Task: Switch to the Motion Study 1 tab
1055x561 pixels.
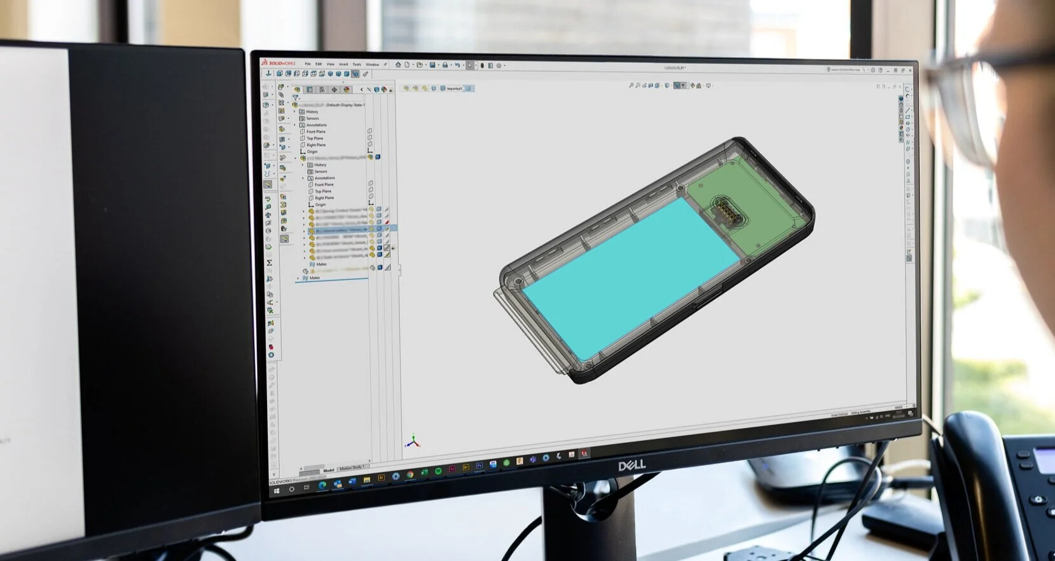Action: click(x=352, y=468)
